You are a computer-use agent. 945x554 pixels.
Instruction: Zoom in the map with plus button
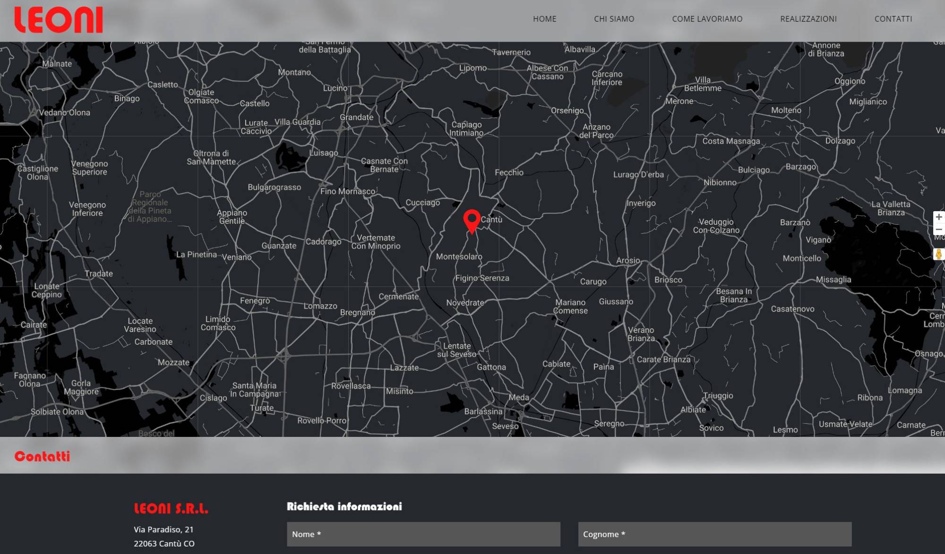tap(939, 217)
